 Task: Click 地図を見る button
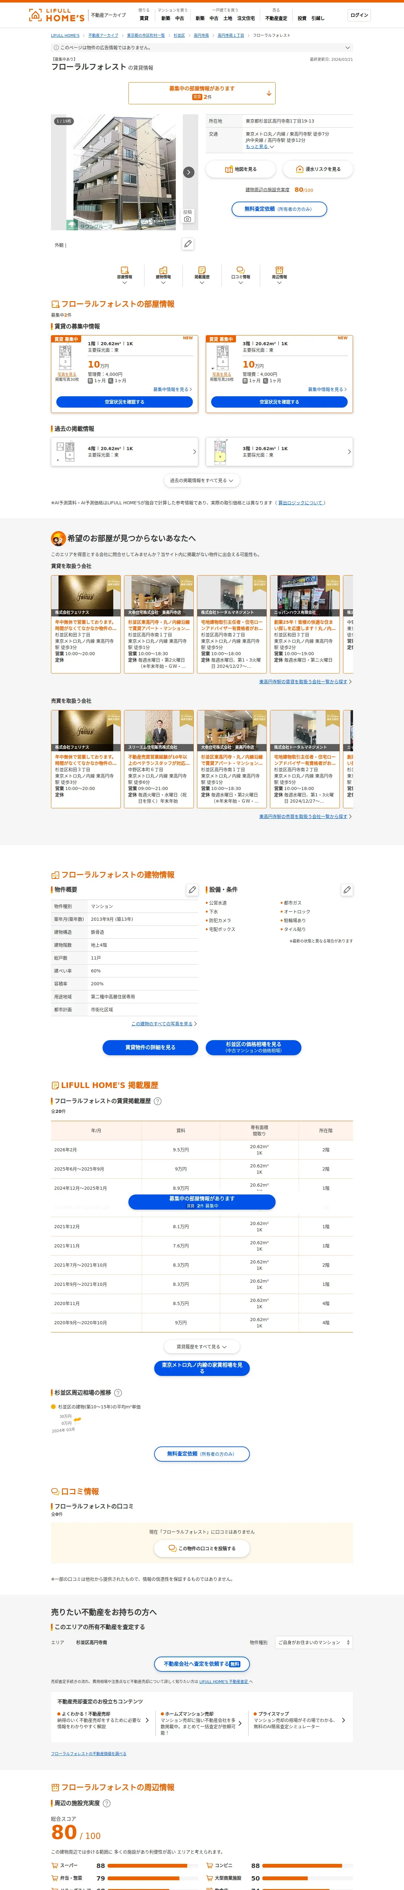pyautogui.click(x=240, y=169)
